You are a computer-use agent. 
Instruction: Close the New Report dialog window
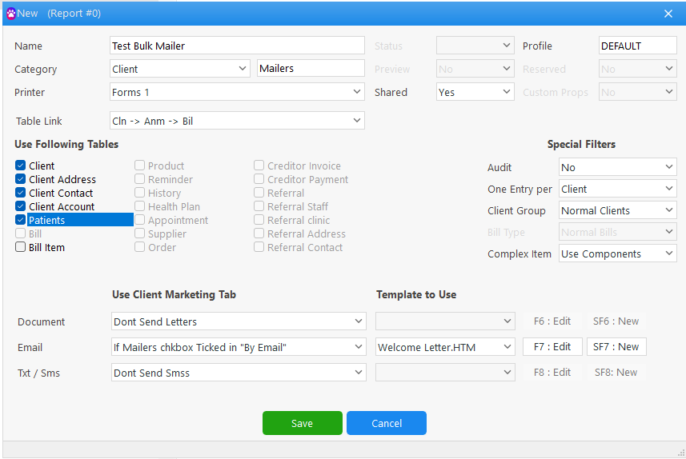[668, 14]
